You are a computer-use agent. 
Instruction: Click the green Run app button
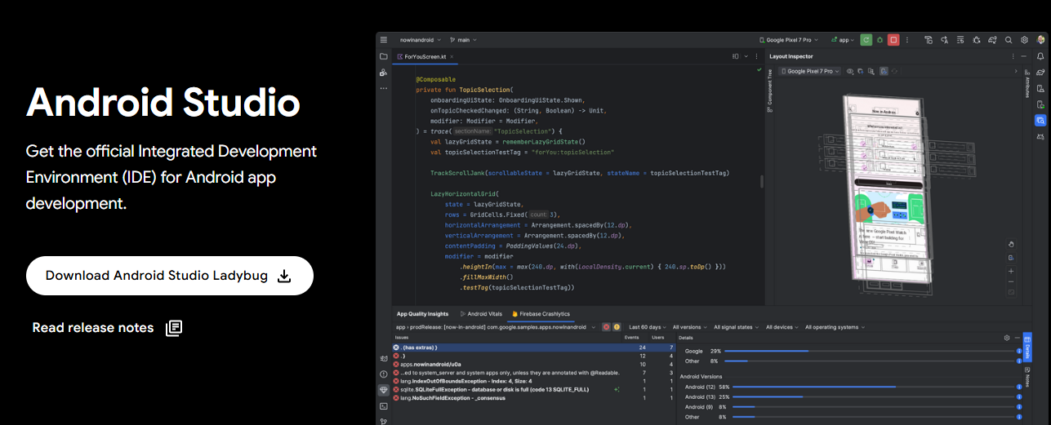click(x=866, y=39)
